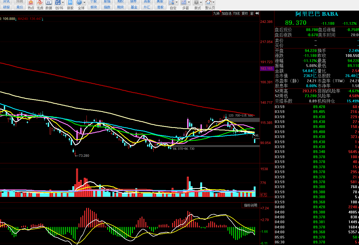The height and width of the screenshot is (245, 359).
Task: Click 加自选 to add to watchlist
Action: tap(226, 13)
